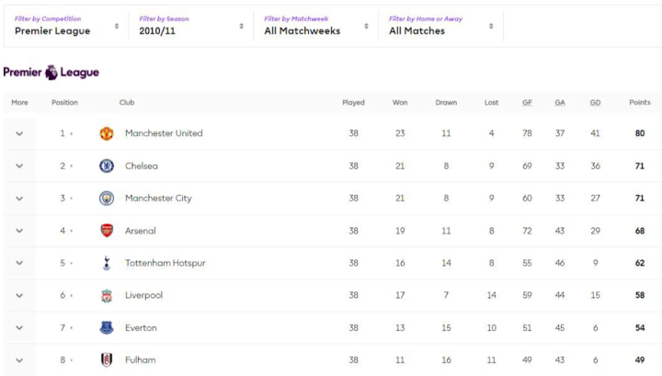Viewport: 662px width, 376px height.
Task: Click the Premier League logo heading
Action: (51, 72)
